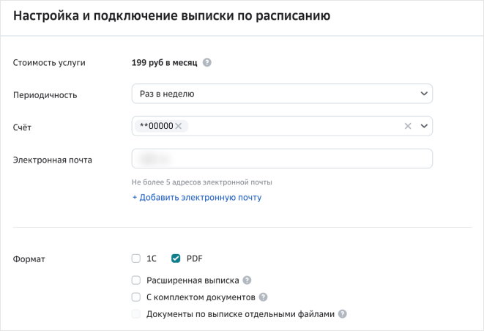Click the Добавить электронную почту link
484x331 pixels.
click(x=196, y=197)
